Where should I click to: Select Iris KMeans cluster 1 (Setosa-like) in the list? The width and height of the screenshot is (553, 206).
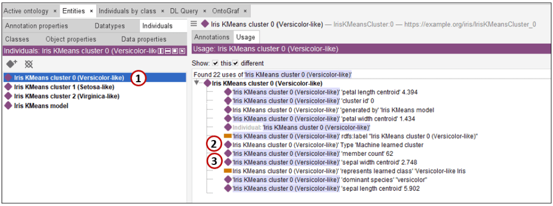tap(64, 87)
